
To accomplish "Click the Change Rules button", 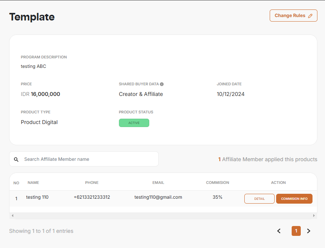I will click(x=293, y=16).
